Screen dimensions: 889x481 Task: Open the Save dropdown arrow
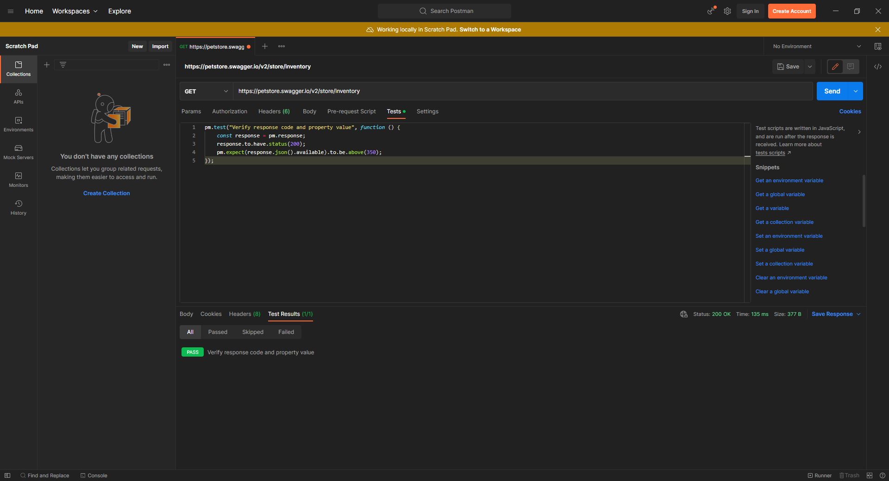810,67
